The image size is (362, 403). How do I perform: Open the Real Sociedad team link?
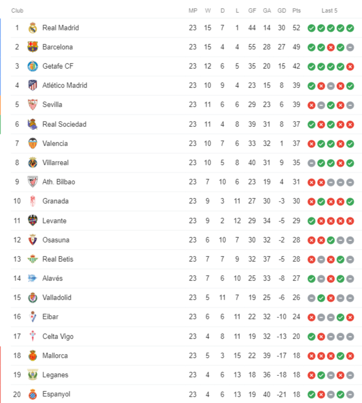65,124
